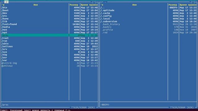Select the /dev directory row
Screen dimensions: 198x111
point(49,13)
